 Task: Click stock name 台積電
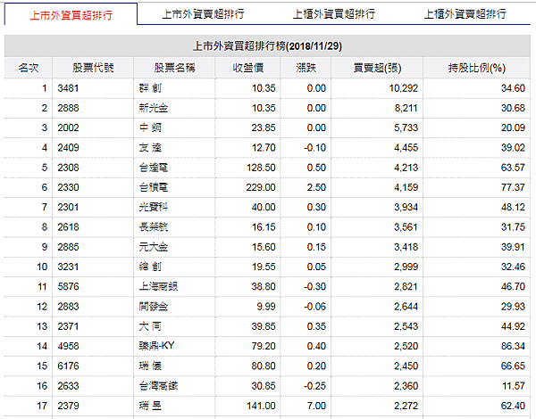coord(154,187)
